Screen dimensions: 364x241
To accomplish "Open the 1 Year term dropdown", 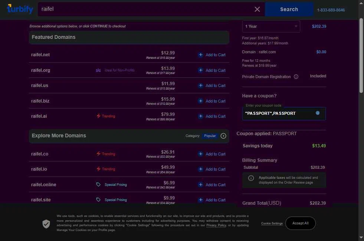I will [271, 26].
